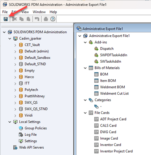151x155 pixels.
Task: Click the Dispatch add-in gear icon
Action: tap(96, 49)
